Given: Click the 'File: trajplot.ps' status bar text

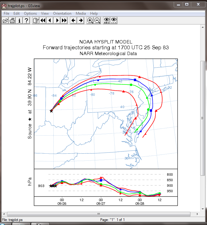Looking at the screenshot, I should [x=12, y=220].
